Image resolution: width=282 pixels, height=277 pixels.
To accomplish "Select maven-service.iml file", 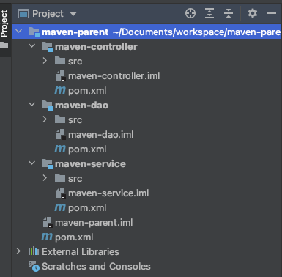I will (108, 193).
